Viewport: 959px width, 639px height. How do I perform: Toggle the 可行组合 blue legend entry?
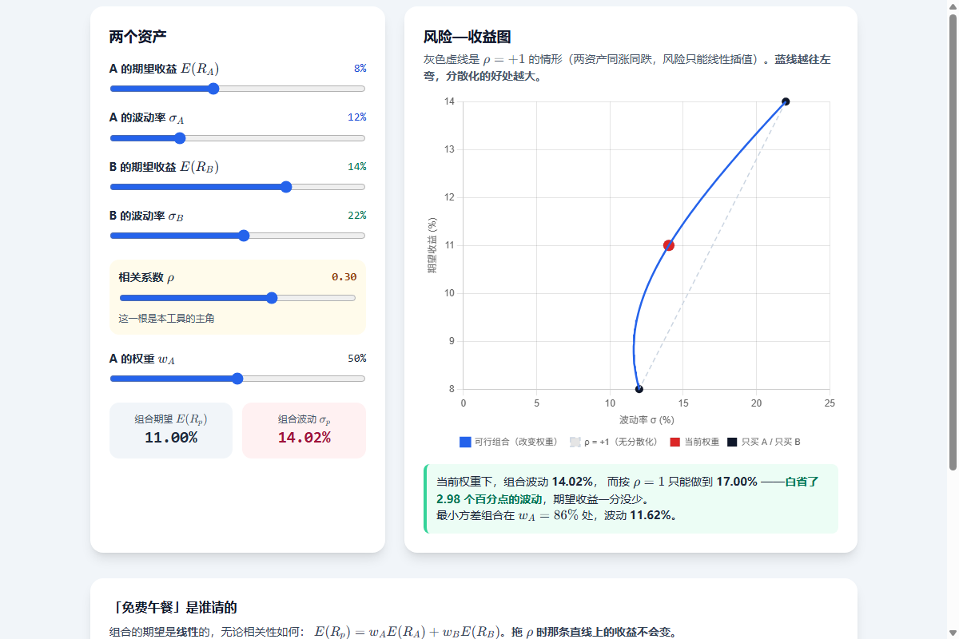pyautogui.click(x=508, y=442)
